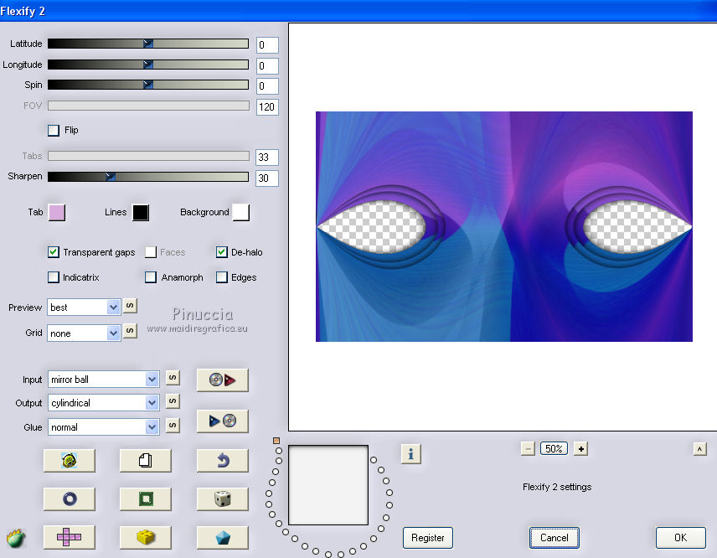
Task: Click the save preset arrow-to-disc button
Action: click(222, 421)
